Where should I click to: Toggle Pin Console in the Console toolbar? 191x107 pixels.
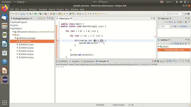173,61
